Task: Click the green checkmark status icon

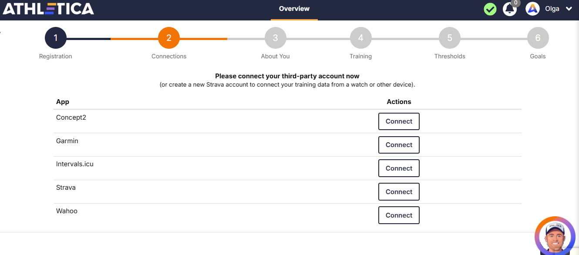Action: (490, 9)
